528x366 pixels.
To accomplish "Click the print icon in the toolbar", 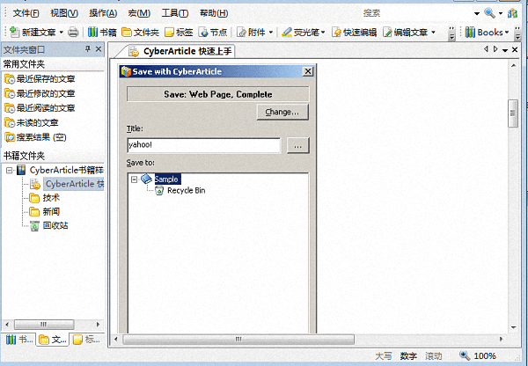I will [x=73, y=33].
